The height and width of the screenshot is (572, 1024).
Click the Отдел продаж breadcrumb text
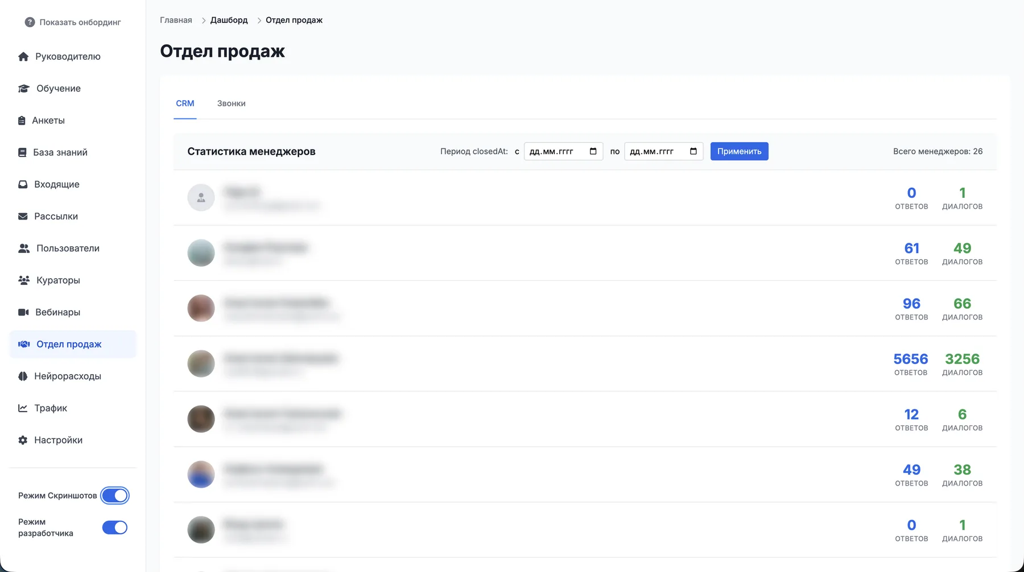tap(294, 20)
